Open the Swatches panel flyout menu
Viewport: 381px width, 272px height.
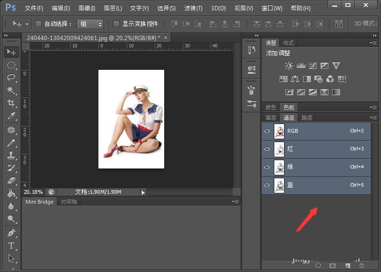point(373,107)
